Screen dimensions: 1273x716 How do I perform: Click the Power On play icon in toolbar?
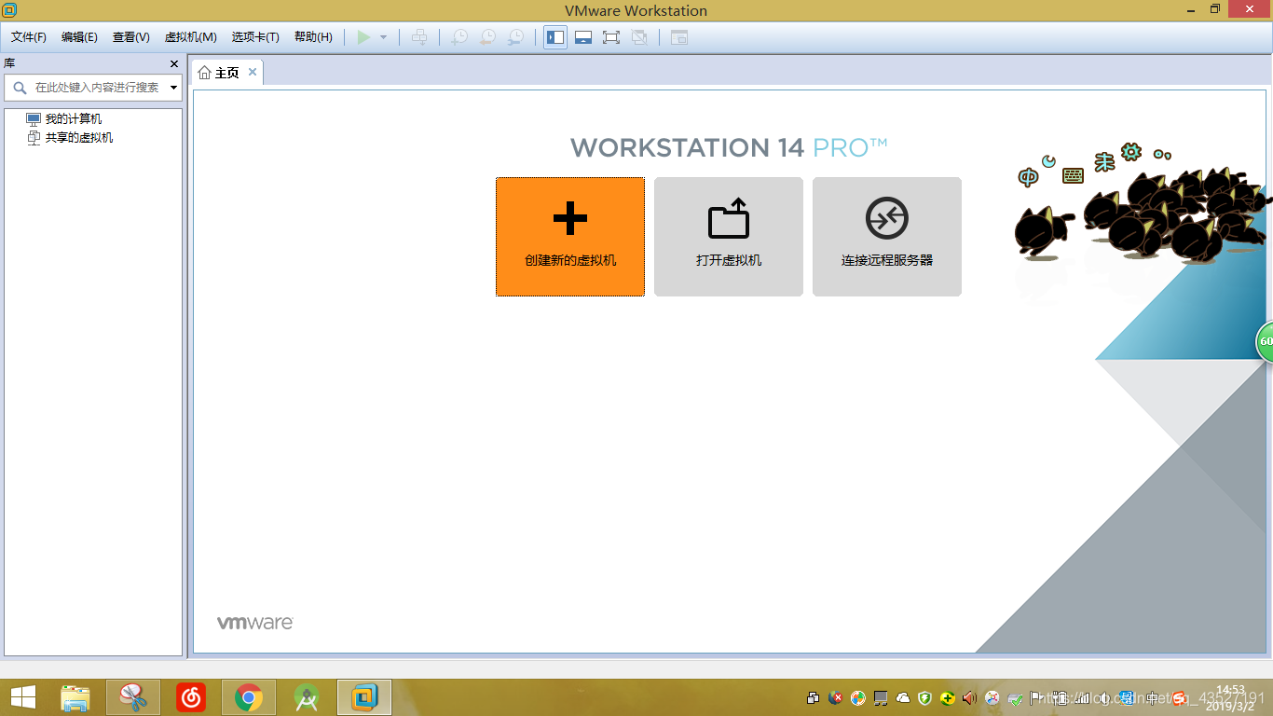(364, 37)
